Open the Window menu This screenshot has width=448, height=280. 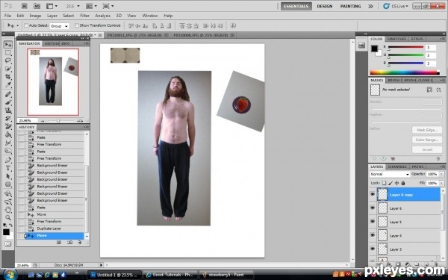[x=150, y=16]
